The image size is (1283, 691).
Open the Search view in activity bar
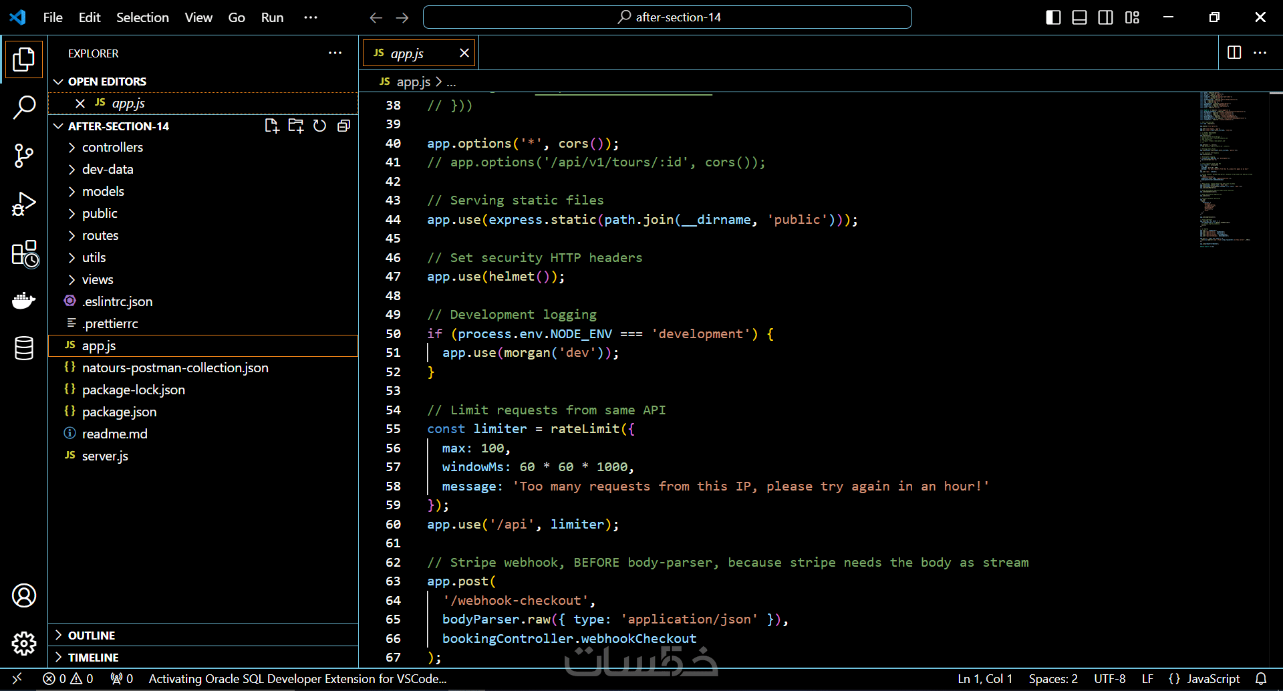[24, 107]
